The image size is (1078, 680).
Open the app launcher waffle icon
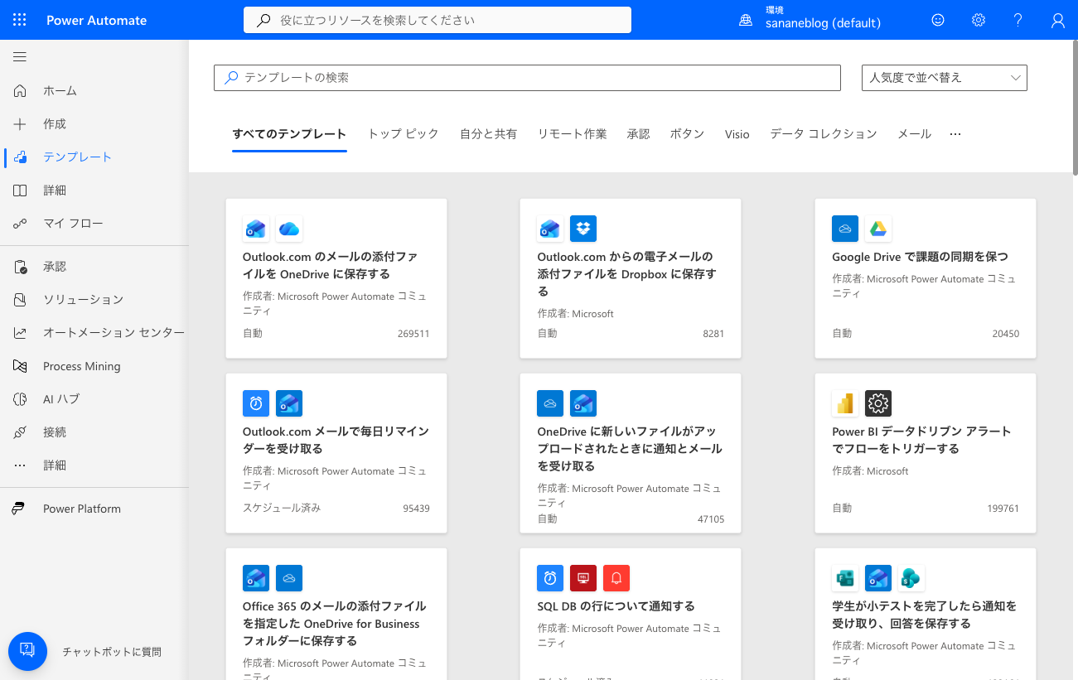coord(20,20)
